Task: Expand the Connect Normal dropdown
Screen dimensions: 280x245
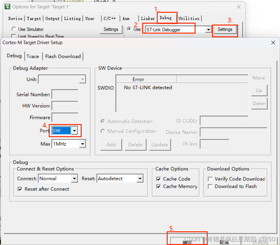Action: pyautogui.click(x=74, y=178)
